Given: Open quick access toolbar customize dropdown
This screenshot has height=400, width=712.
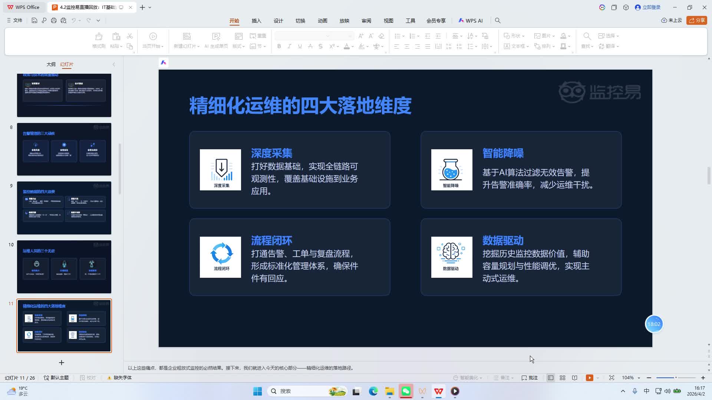Looking at the screenshot, I should point(98,21).
